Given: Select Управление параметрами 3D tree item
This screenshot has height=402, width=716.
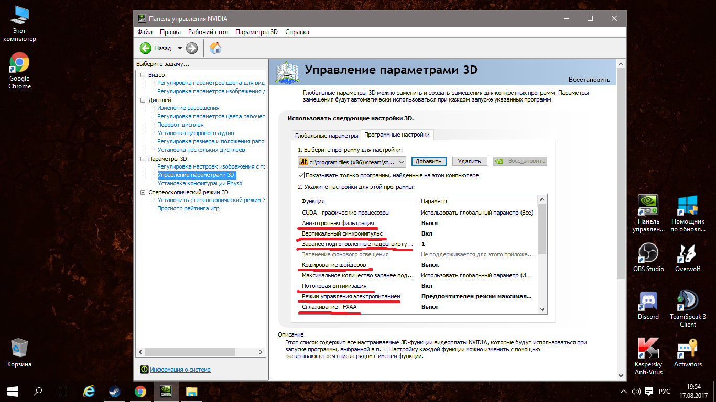Looking at the screenshot, I should click(x=197, y=175).
